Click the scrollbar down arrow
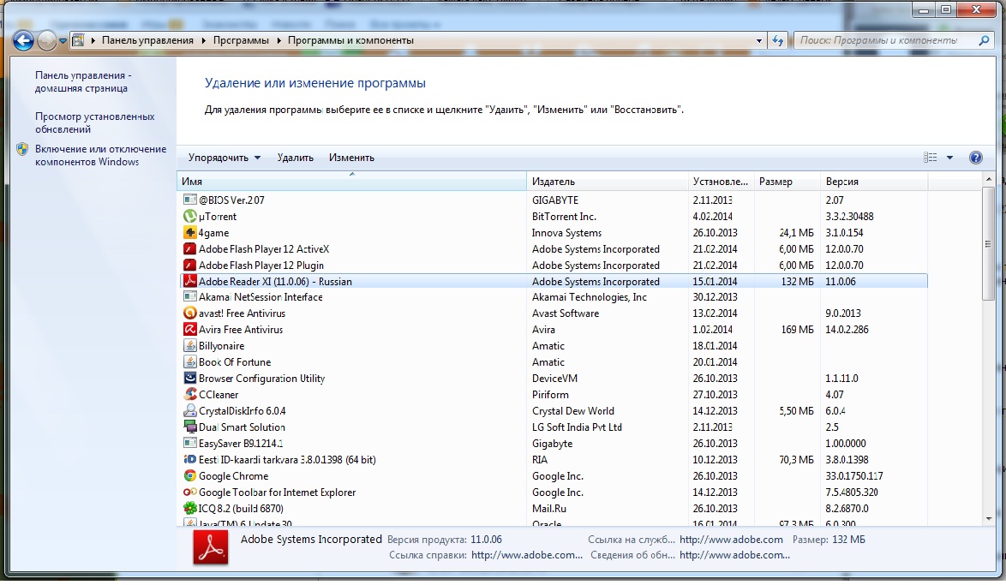 [988, 519]
